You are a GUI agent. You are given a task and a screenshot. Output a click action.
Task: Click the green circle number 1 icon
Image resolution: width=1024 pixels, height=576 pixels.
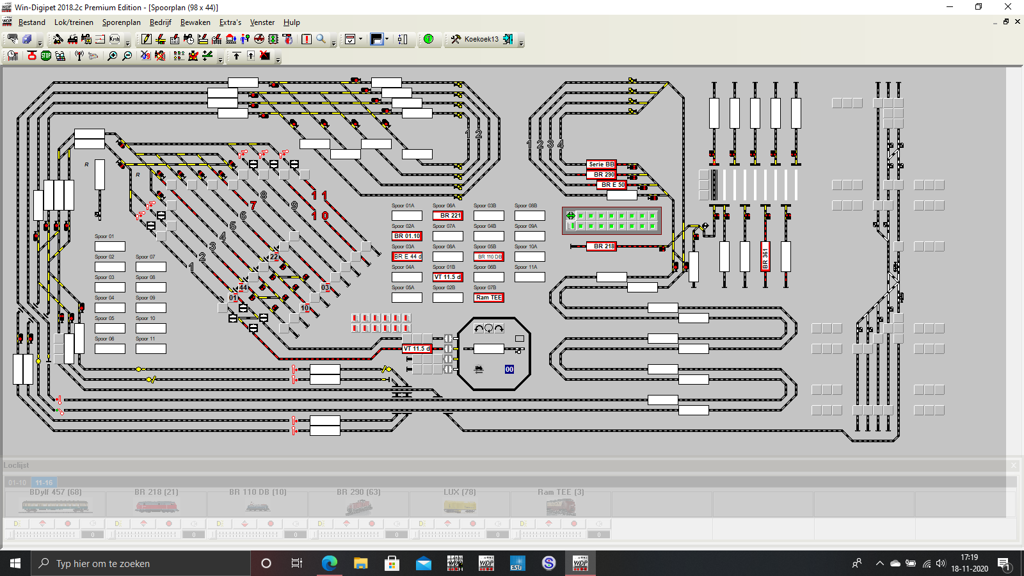428,39
